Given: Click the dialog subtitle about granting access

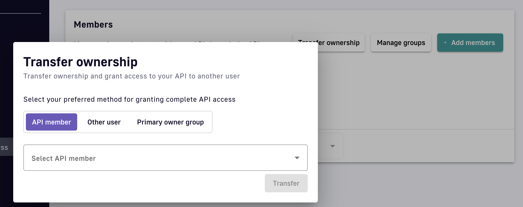Looking at the screenshot, I should click(132, 76).
